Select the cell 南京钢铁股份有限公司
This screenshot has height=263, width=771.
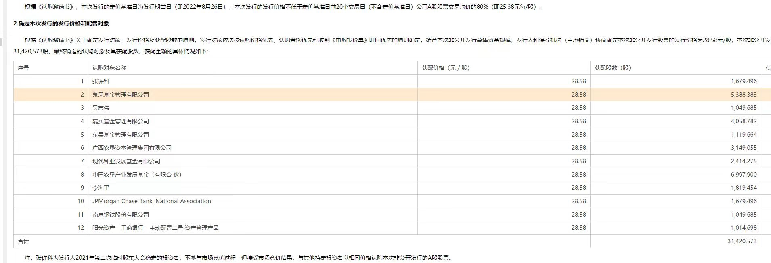[253, 215]
